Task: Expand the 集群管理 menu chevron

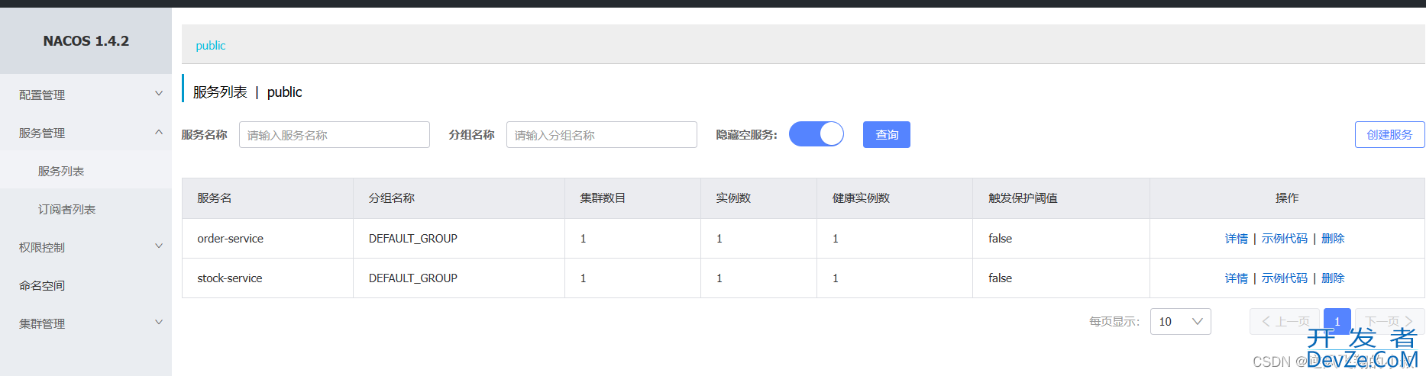Action: [159, 323]
